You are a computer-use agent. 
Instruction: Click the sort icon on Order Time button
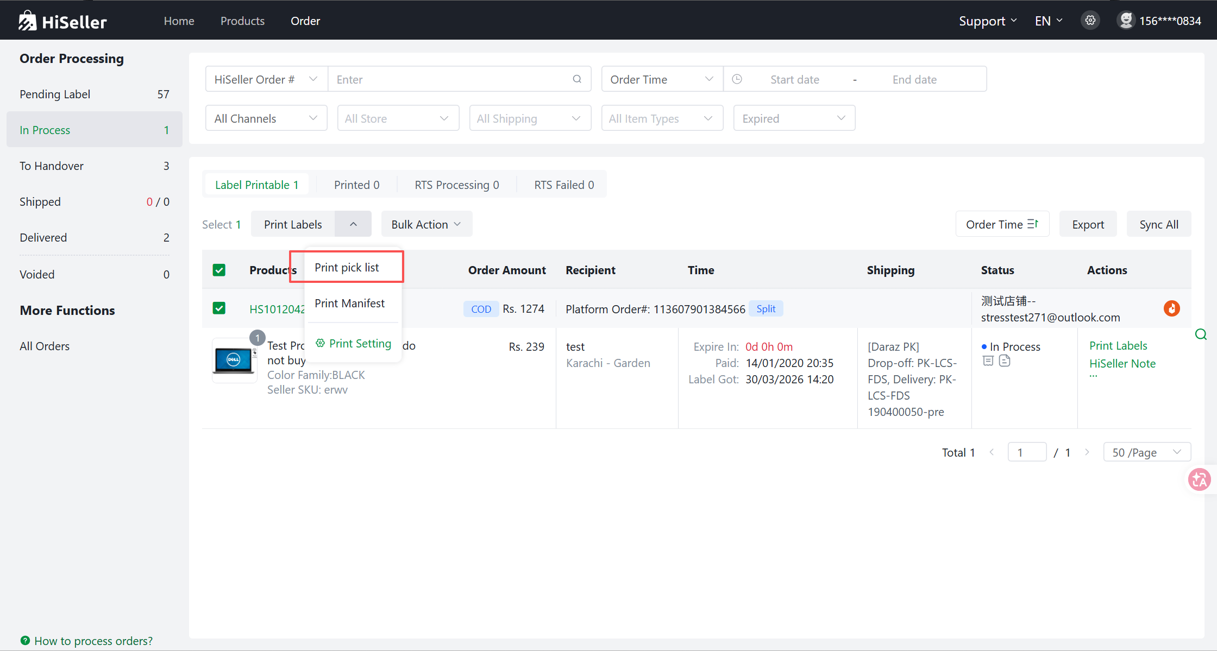pyautogui.click(x=1033, y=224)
